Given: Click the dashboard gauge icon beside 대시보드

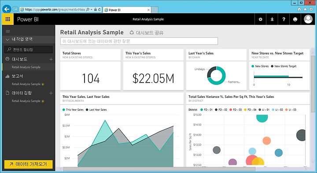Looking at the screenshot, I should coord(7,59).
